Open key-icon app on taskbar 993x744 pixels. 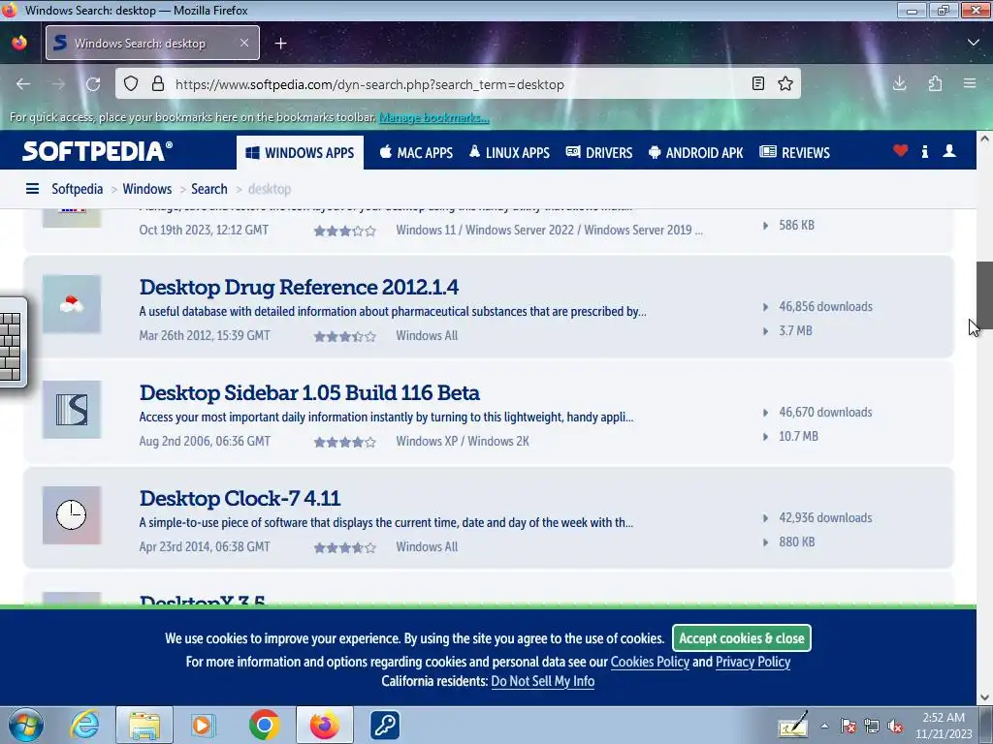(384, 725)
